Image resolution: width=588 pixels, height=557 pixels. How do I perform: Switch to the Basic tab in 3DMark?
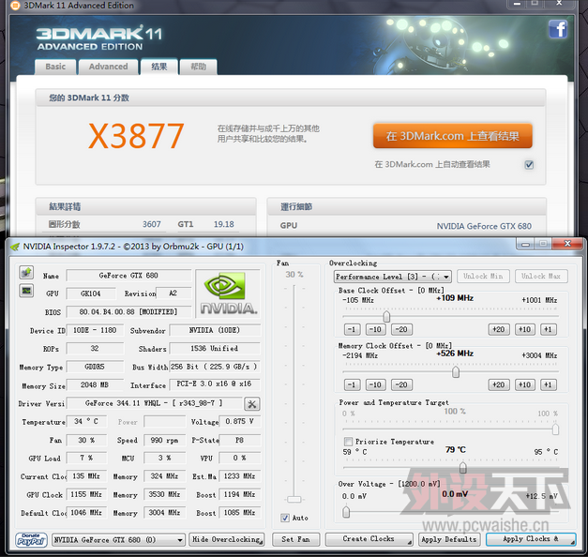point(55,67)
